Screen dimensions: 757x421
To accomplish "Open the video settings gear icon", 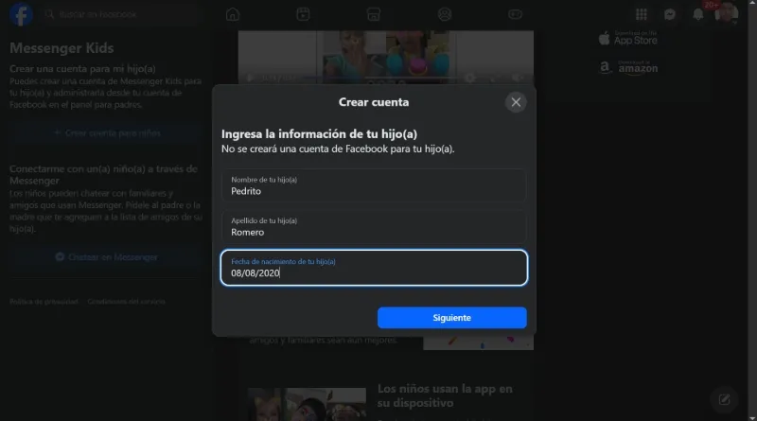I will (x=470, y=78).
